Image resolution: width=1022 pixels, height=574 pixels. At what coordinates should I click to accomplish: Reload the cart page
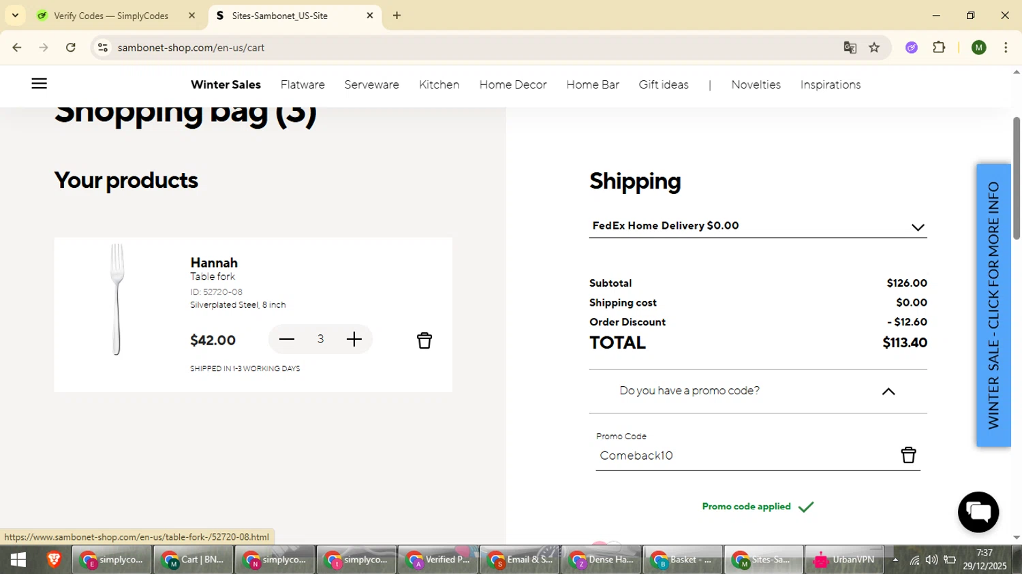click(71, 48)
